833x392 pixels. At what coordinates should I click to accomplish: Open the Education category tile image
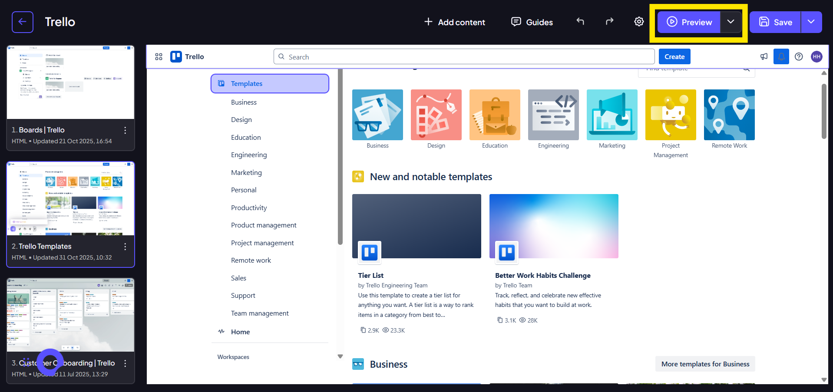[x=495, y=115]
